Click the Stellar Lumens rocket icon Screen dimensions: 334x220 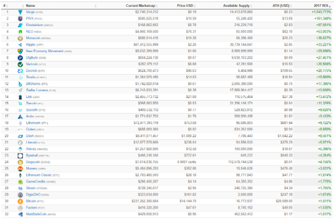pyautogui.click(x=20, y=91)
